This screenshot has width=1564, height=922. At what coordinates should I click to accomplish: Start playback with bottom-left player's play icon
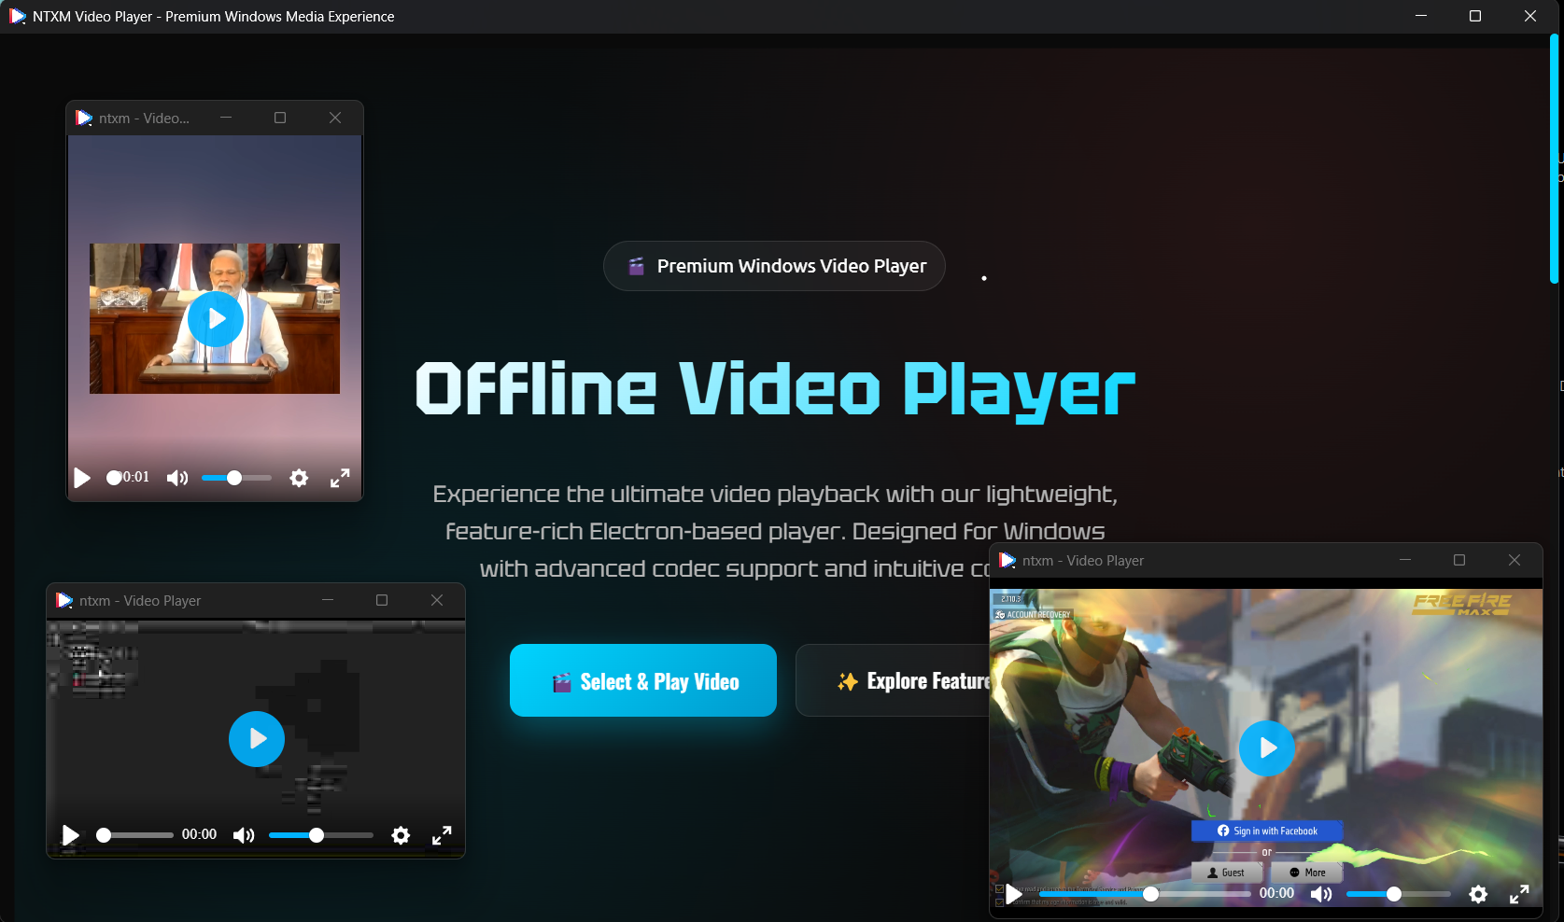tap(70, 834)
